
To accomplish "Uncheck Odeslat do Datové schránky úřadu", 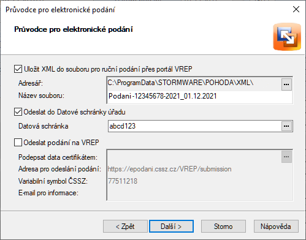I will click(18, 112).
